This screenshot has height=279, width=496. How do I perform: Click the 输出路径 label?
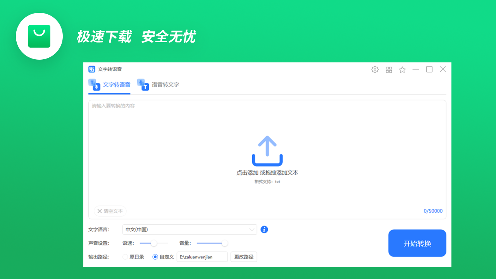point(99,257)
